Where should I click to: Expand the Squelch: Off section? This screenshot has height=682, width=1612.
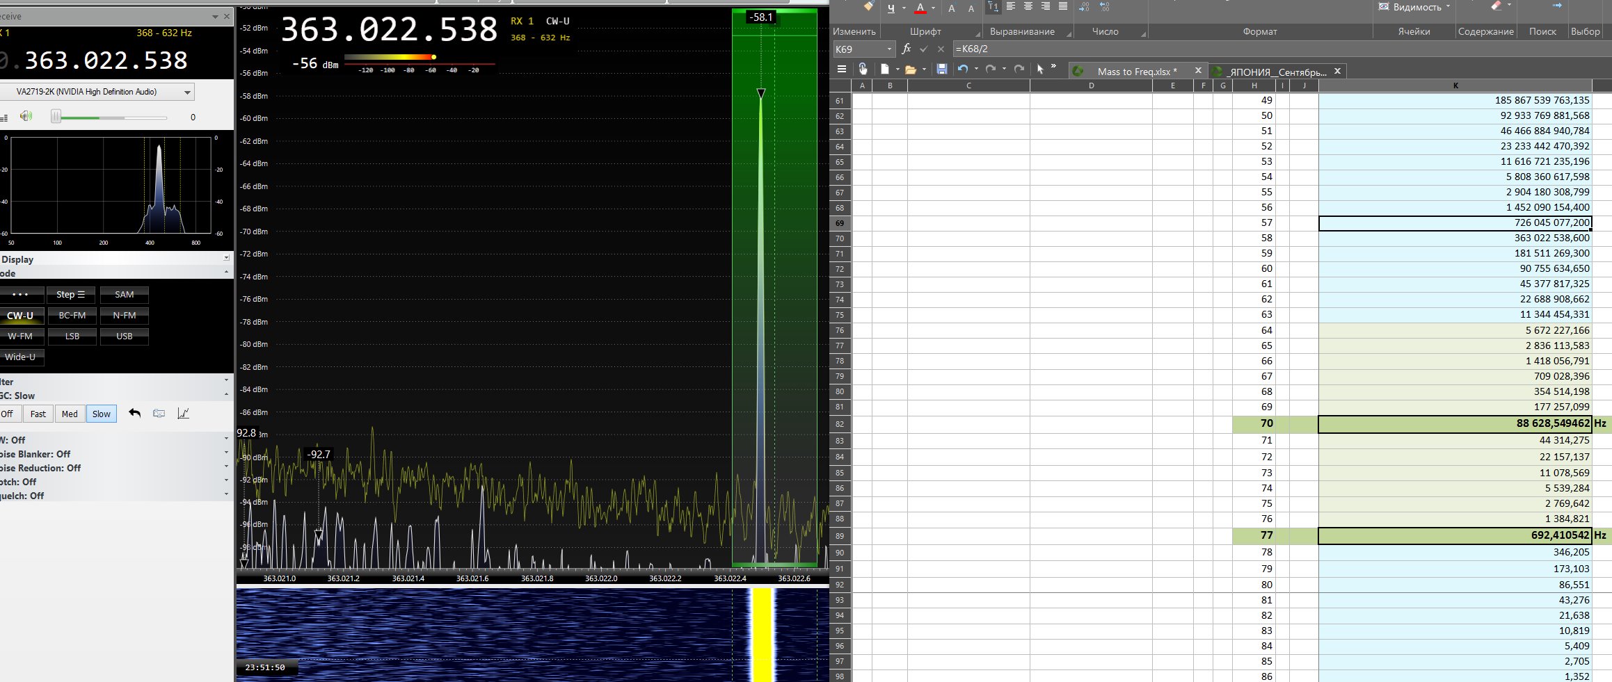click(x=226, y=495)
